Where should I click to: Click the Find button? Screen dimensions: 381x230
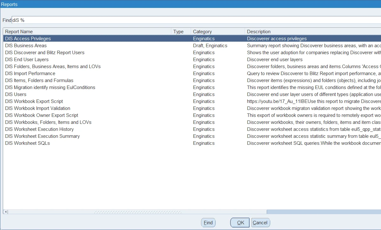tap(208, 223)
